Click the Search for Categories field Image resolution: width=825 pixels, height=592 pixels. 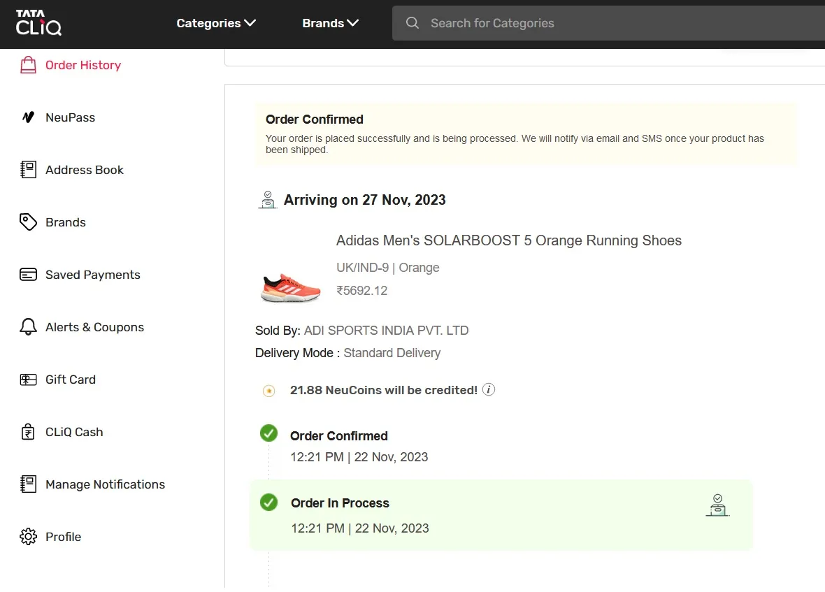pyautogui.click(x=608, y=23)
